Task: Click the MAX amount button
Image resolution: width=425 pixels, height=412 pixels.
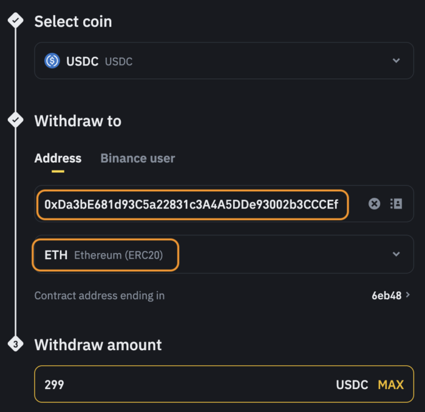Action: tap(390, 385)
